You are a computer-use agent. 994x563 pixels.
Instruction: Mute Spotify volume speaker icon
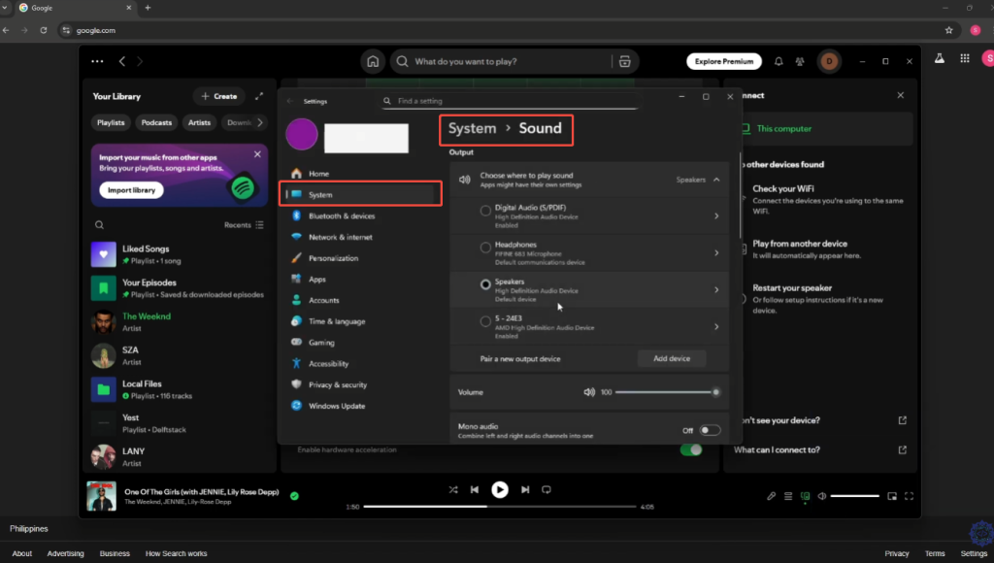click(822, 496)
